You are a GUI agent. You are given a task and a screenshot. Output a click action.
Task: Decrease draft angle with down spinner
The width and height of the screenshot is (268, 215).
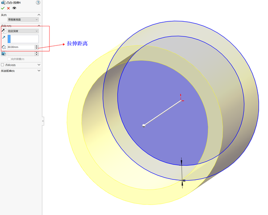37,55
